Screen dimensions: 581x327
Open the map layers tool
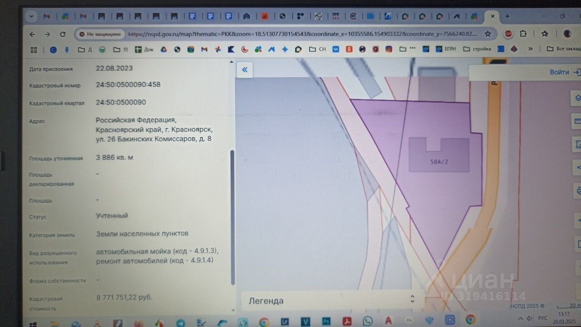(577, 98)
